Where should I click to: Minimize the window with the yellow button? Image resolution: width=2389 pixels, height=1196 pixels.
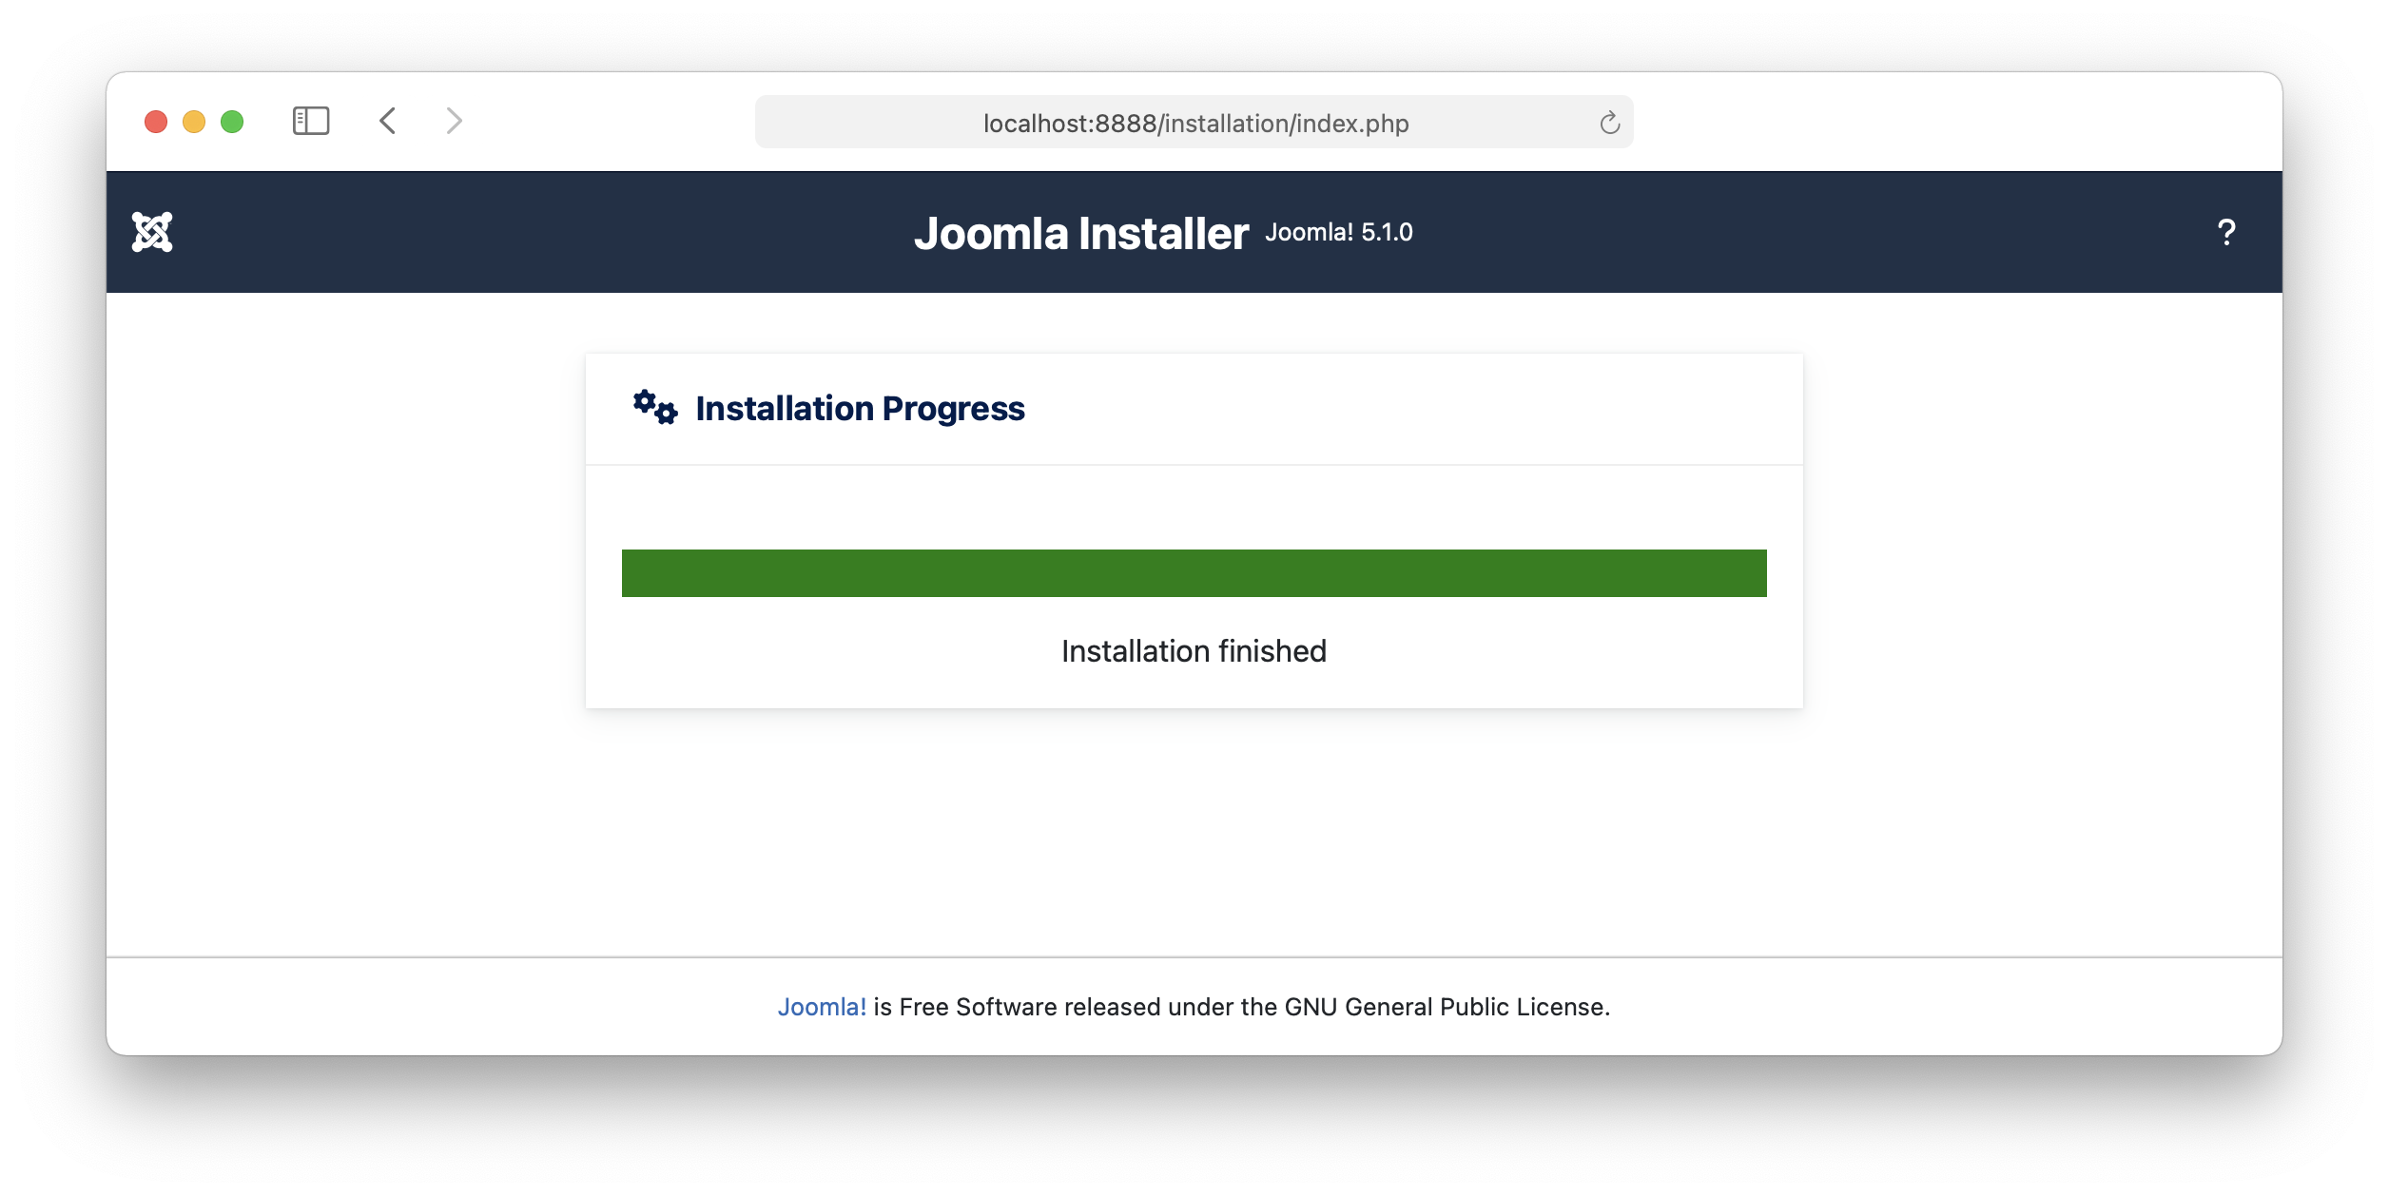[x=194, y=122]
